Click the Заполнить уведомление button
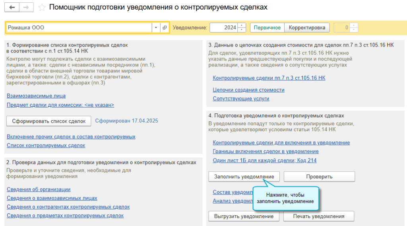 click(244, 176)
